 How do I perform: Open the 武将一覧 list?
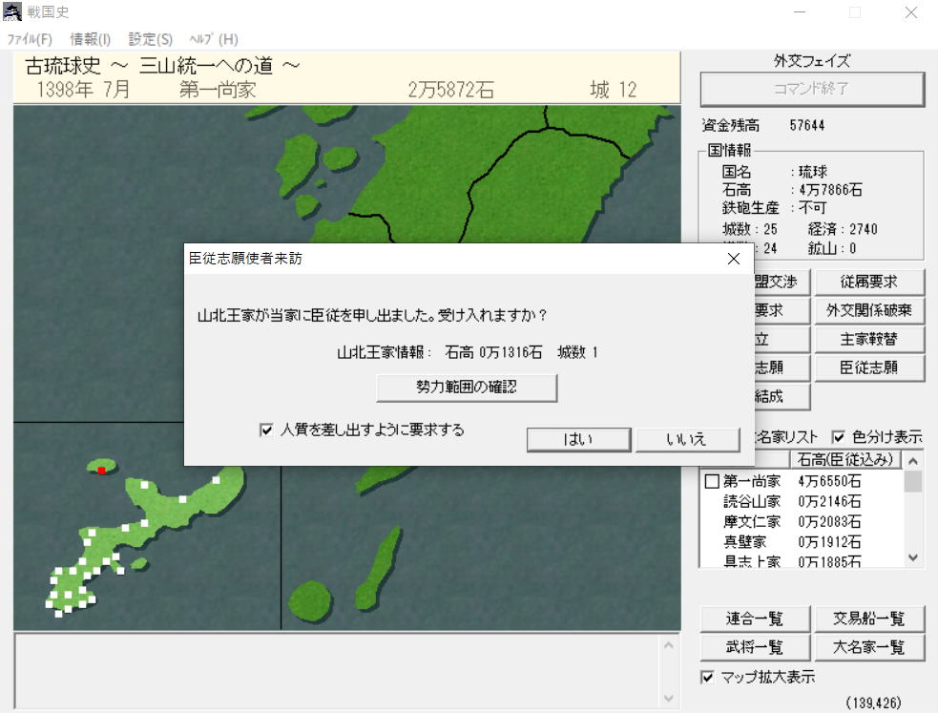point(754,647)
